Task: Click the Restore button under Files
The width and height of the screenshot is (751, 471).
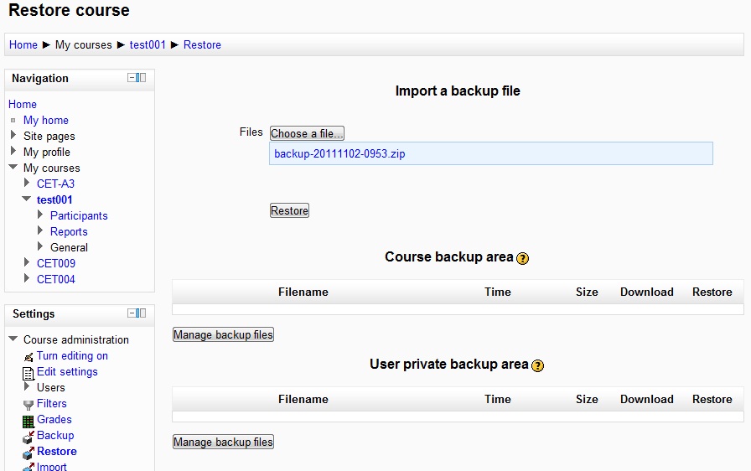Action: (x=289, y=210)
